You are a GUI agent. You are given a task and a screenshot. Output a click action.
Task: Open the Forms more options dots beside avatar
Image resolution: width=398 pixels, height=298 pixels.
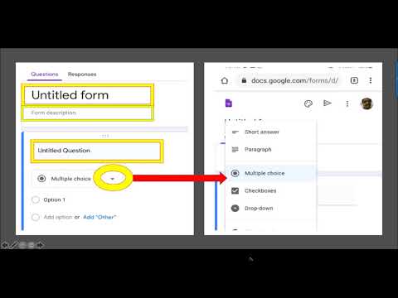point(347,103)
